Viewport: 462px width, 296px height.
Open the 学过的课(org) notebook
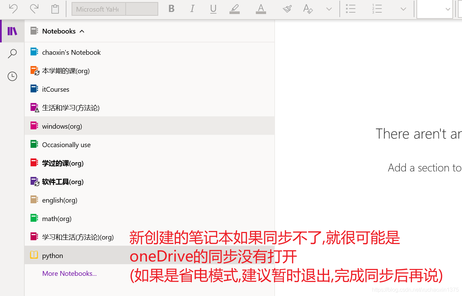point(150,163)
